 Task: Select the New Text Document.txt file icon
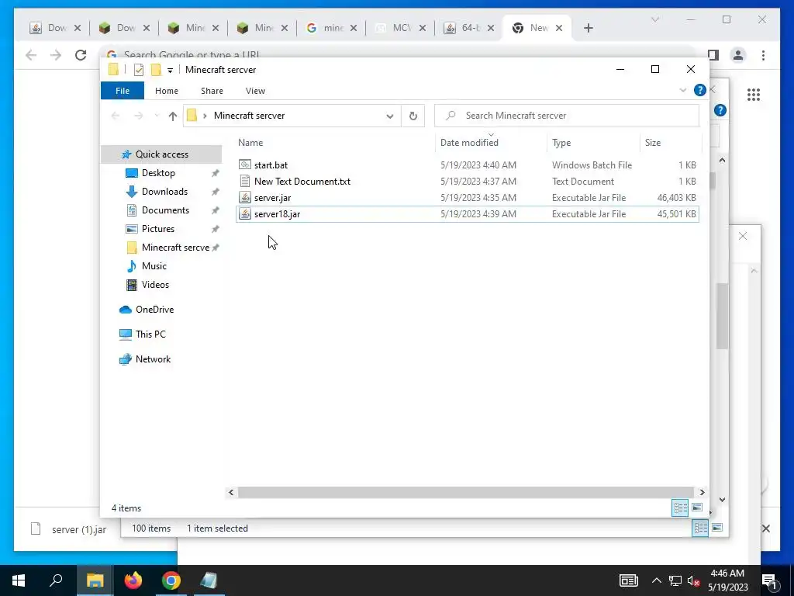pos(245,181)
